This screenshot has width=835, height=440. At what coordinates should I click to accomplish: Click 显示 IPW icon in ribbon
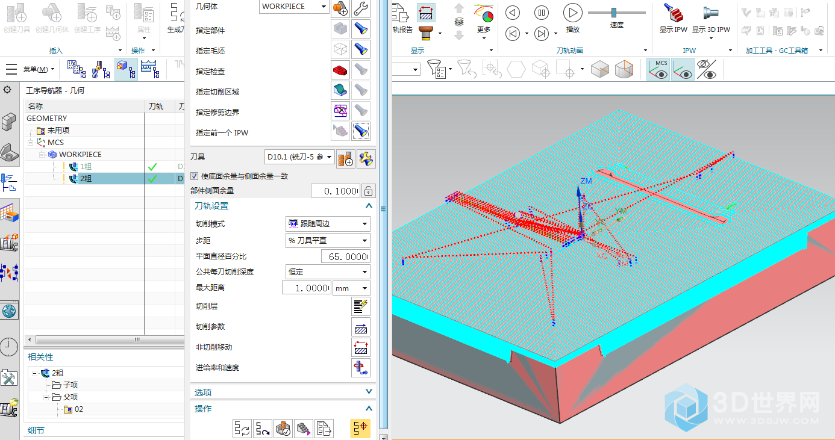click(x=673, y=18)
